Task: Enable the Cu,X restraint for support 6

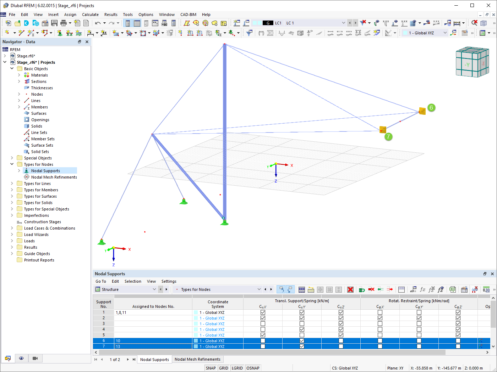Action: pyautogui.click(x=263, y=340)
